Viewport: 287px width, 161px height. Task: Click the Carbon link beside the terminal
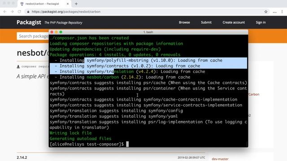[x=254, y=94]
